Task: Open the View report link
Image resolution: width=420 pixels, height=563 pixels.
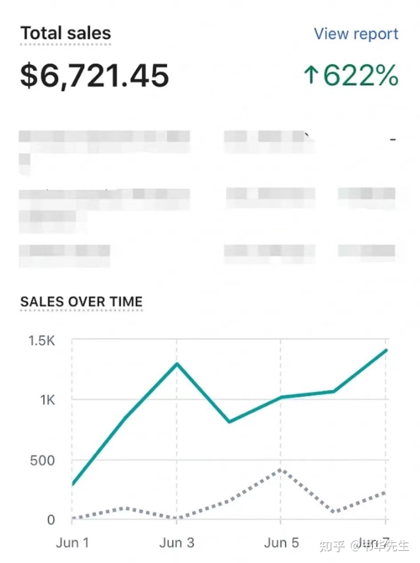Action: point(356,34)
